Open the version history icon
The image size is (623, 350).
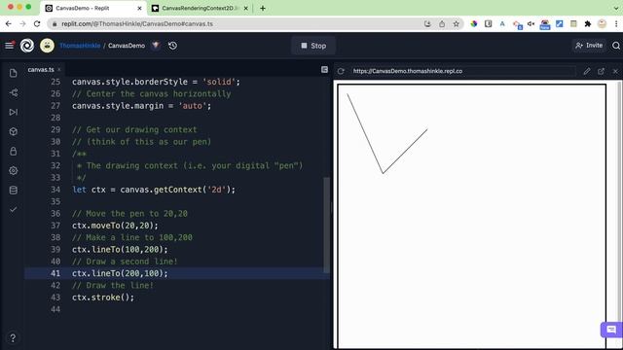[x=172, y=46]
